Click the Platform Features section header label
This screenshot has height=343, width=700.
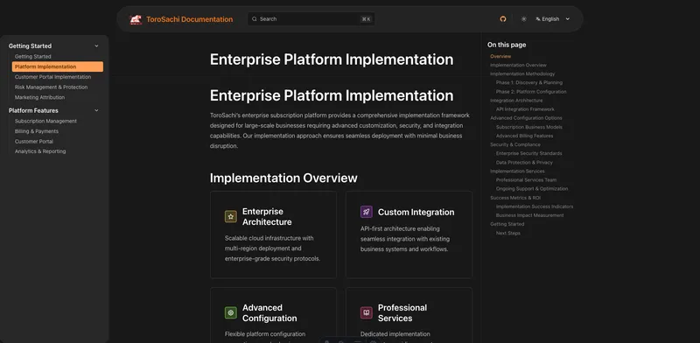click(33, 110)
